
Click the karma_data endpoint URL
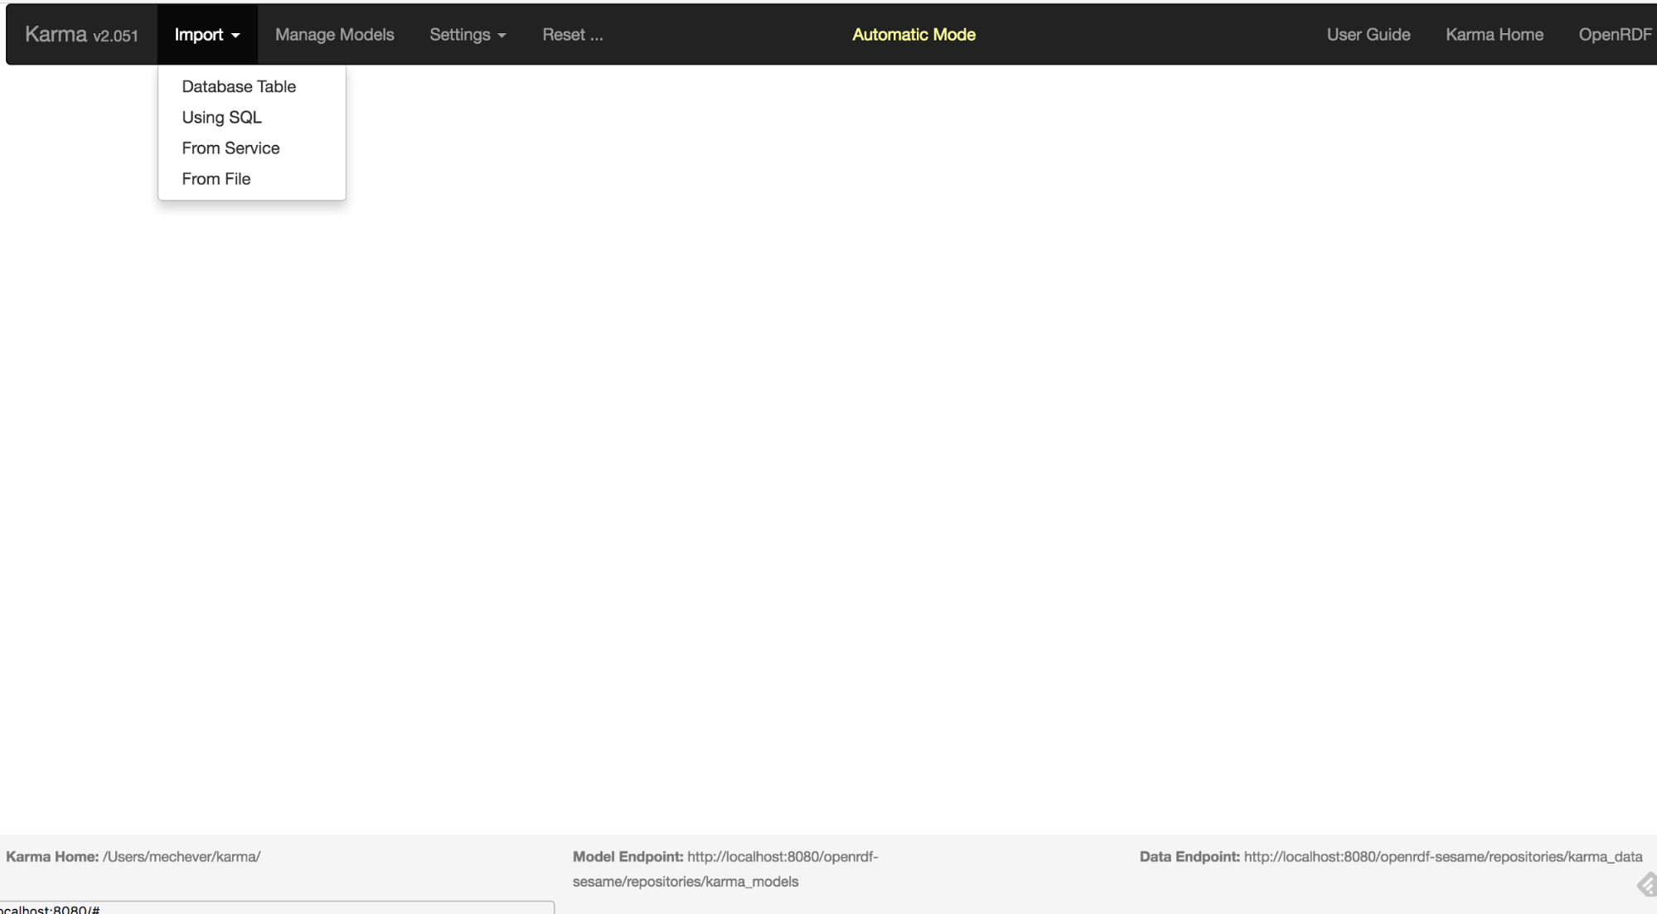coord(1442,857)
